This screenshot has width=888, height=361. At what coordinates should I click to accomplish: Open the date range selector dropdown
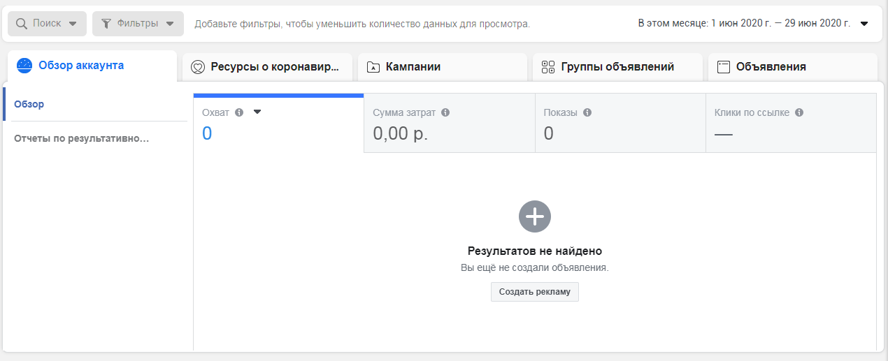coord(864,24)
